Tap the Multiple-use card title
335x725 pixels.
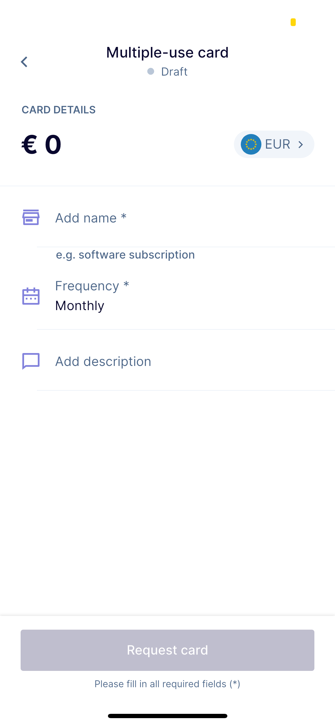[x=167, y=53]
